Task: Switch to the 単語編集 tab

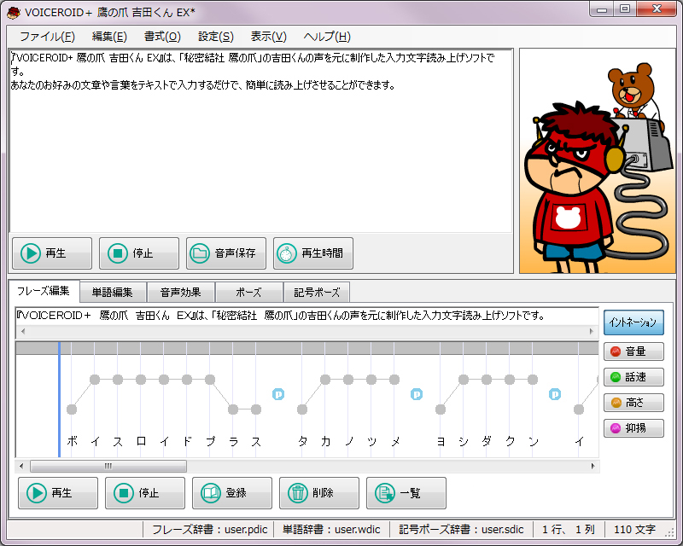Action: 113,293
